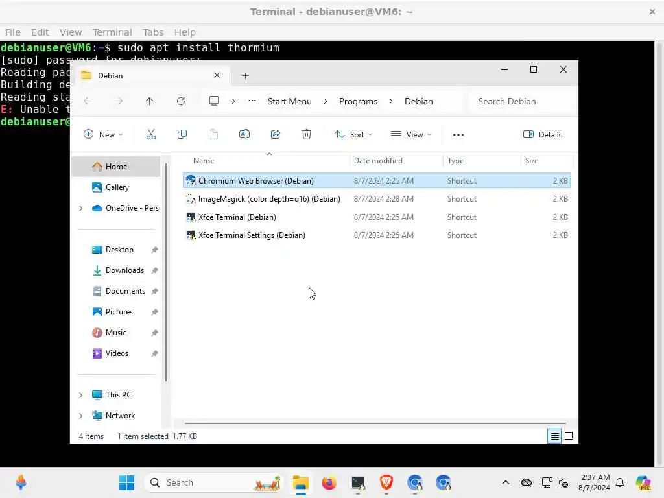This screenshot has width=664, height=498.
Task: Switch to details list view icon
Action: (x=555, y=436)
